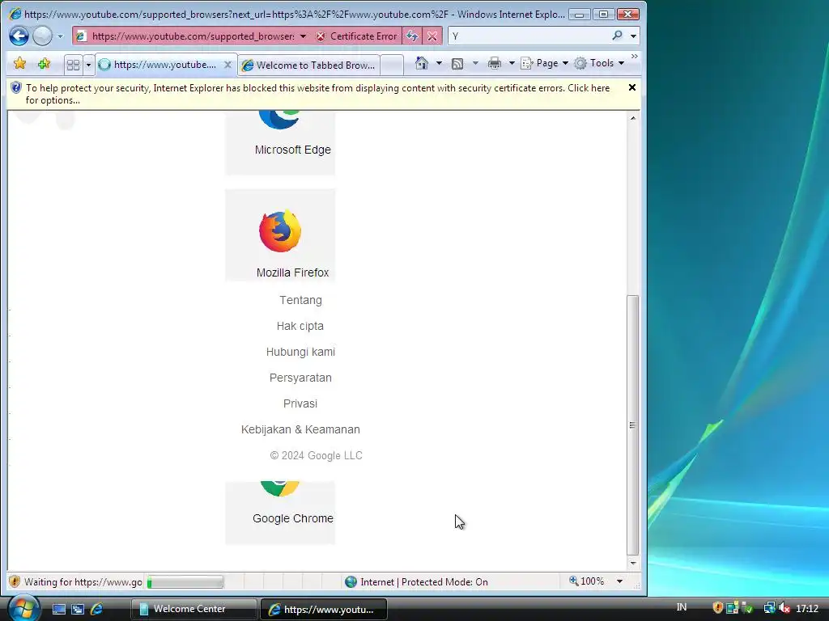Click the muted volume tray icon

784,608
